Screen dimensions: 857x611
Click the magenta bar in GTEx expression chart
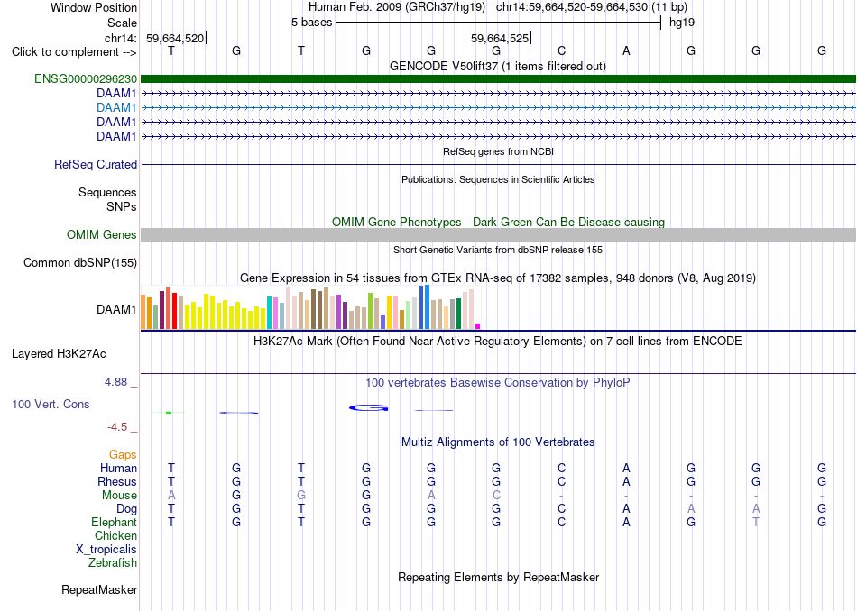coord(478,326)
